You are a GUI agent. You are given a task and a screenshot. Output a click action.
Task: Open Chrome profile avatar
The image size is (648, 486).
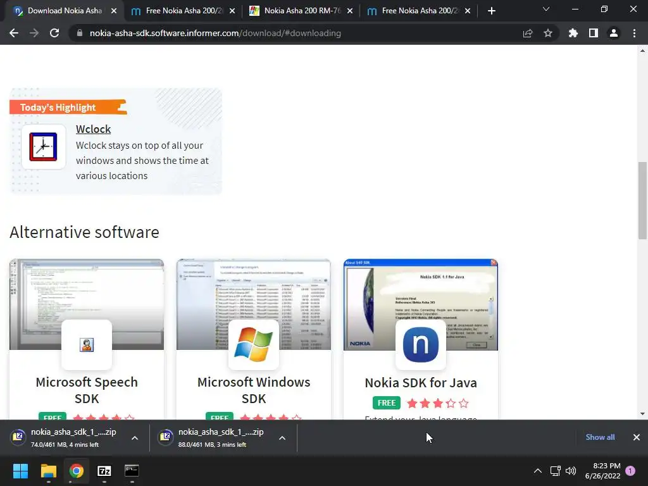tap(614, 33)
